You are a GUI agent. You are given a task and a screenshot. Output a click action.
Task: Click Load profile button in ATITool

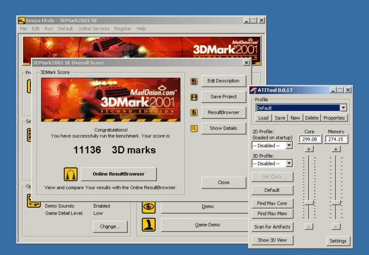tap(263, 118)
